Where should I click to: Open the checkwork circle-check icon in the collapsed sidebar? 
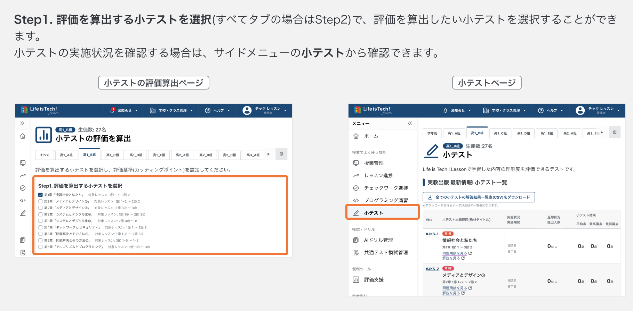tap(23, 188)
